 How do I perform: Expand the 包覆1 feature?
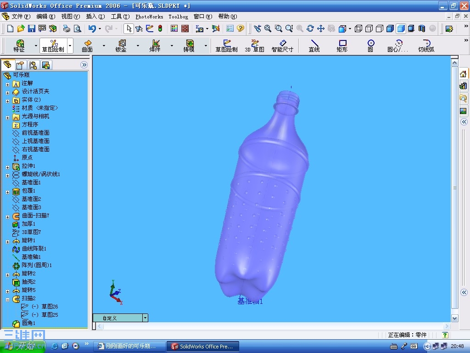point(7,192)
